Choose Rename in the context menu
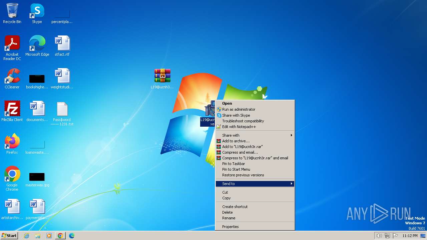Image resolution: width=427 pixels, height=240 pixels. tap(255, 218)
